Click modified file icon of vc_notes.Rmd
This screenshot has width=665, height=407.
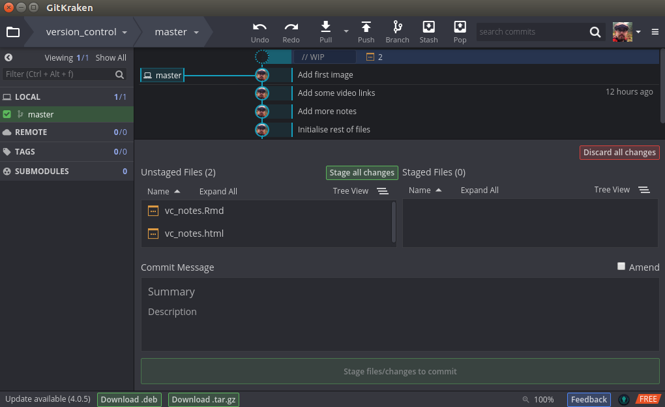point(153,211)
